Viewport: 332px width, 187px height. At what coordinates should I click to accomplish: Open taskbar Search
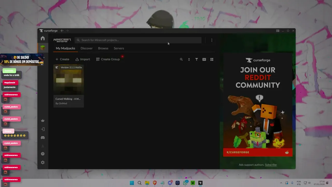click(140, 183)
